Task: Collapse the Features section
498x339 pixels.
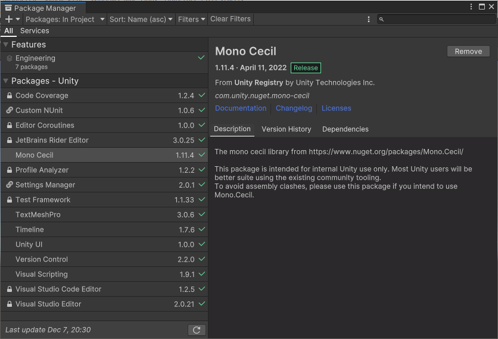Action: coord(5,45)
